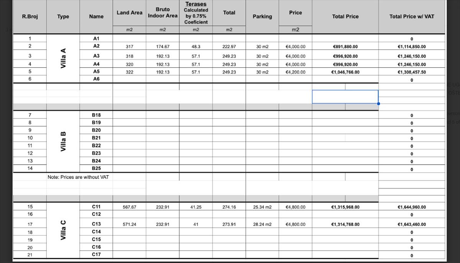Click the €1,308,457.50 VAT total cell
This screenshot has width=460, height=263.
[412, 72]
